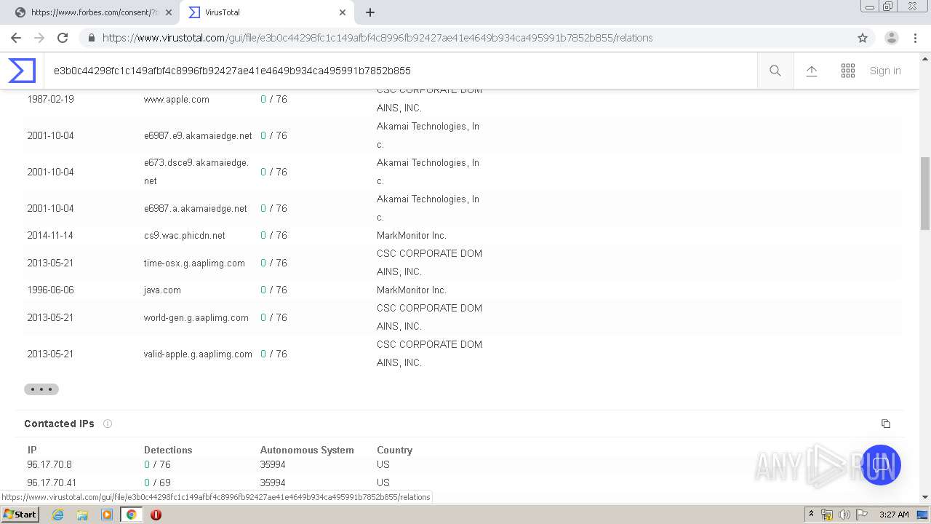Screen dimensions: 931x524
Task: Click the hash search input field
Action: (x=400, y=71)
